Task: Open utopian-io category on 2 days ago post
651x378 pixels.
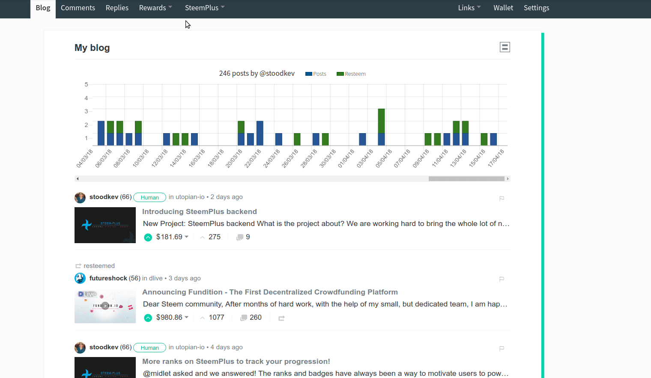Action: (190, 197)
